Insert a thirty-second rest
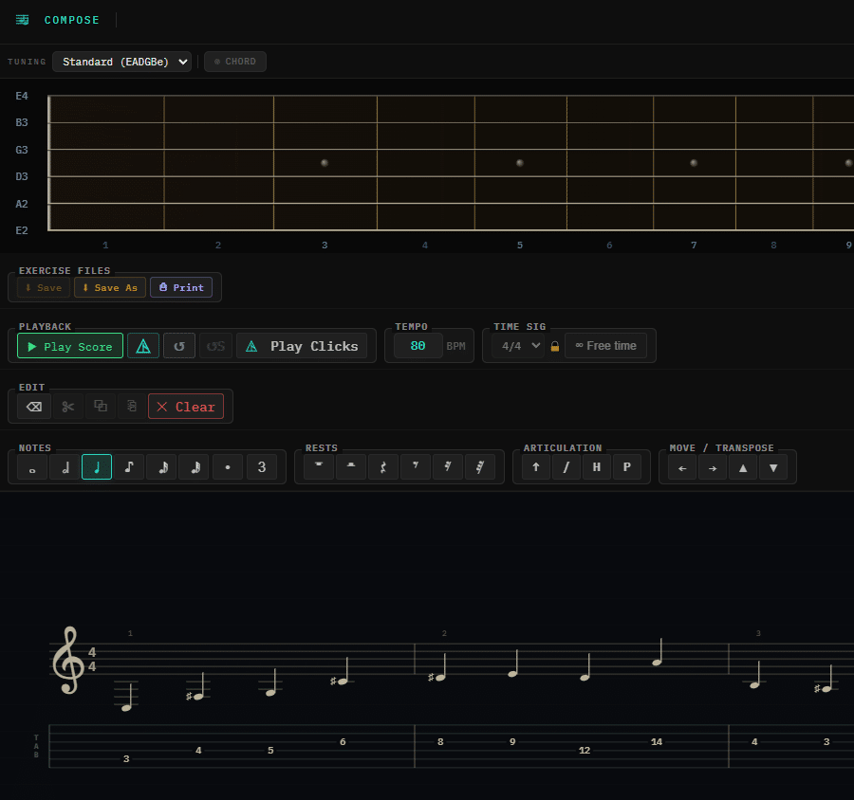The width and height of the screenshot is (854, 800). pyautogui.click(x=480, y=467)
